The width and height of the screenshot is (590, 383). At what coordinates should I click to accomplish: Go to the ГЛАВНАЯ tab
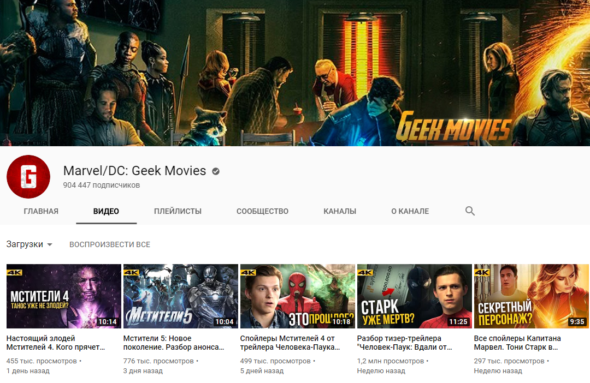coord(41,211)
